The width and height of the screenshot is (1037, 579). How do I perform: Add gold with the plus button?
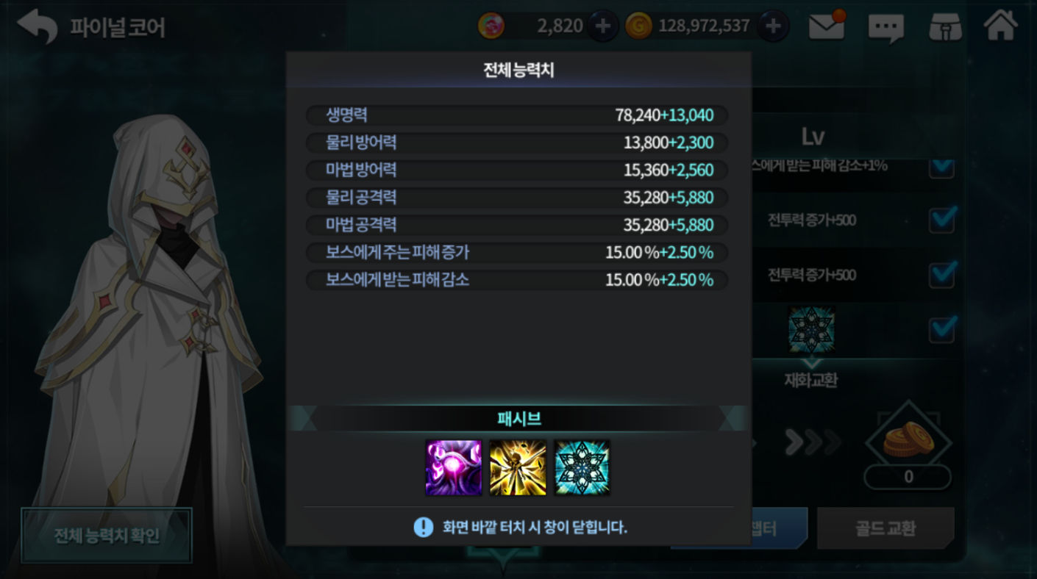click(x=772, y=26)
